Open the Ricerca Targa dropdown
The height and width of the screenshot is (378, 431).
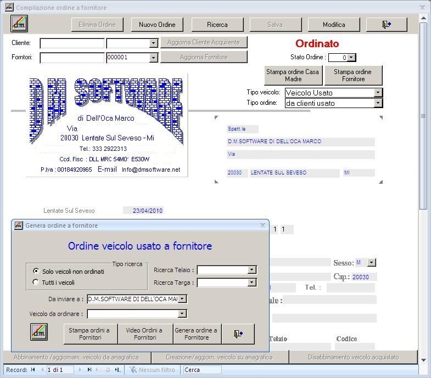pyautogui.click(x=251, y=283)
